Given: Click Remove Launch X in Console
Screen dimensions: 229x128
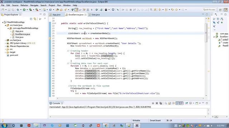Looking at the screenshot, I should point(157,103).
